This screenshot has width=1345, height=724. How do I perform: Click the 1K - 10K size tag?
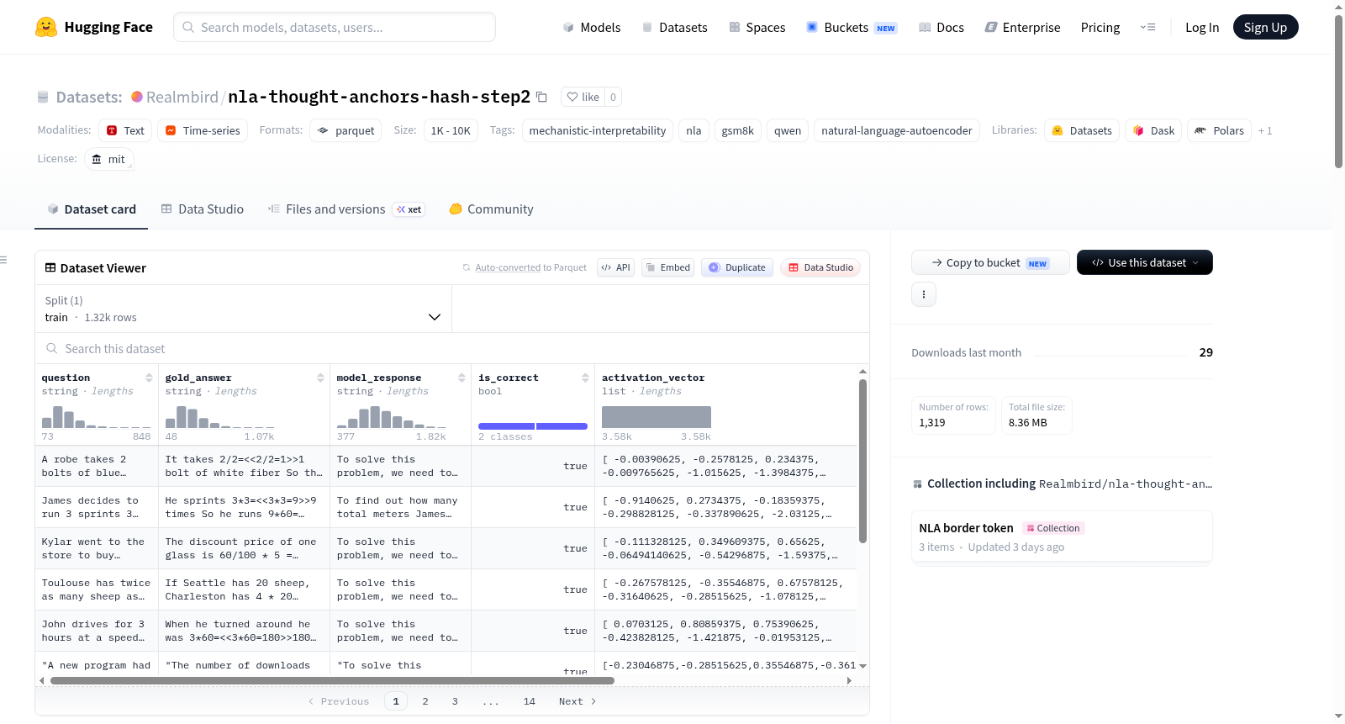click(x=451, y=130)
